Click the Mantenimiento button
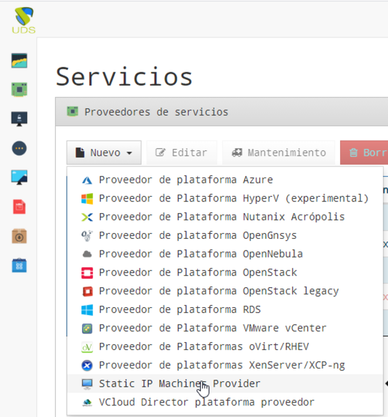The height and width of the screenshot is (417, 388). [x=279, y=153]
